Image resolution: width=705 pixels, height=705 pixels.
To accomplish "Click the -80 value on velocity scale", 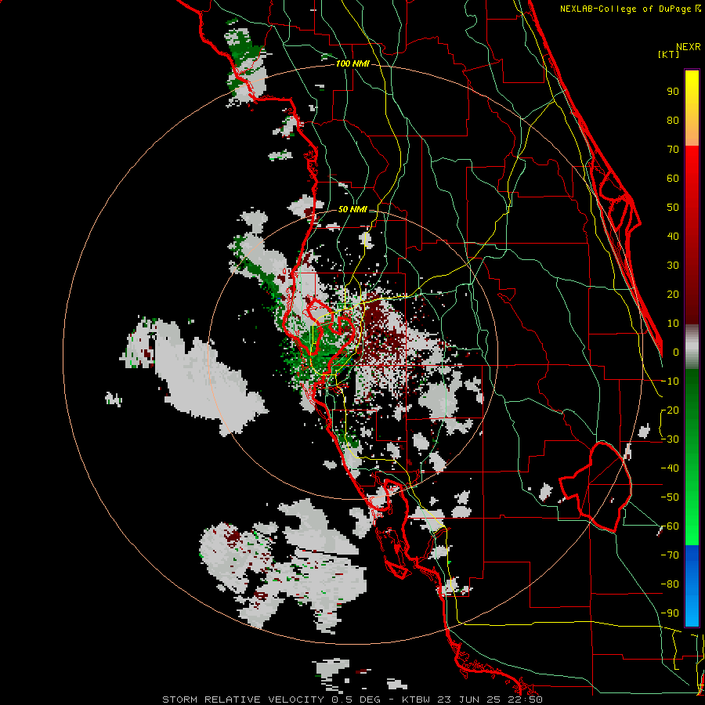I will [670, 584].
